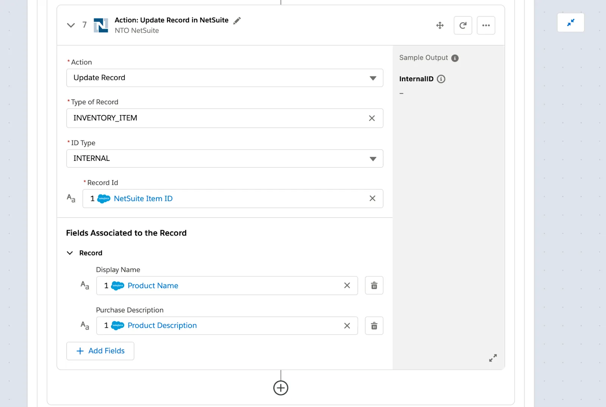The width and height of the screenshot is (606, 407).
Task: Click the refresh icon on the NetSuite action
Action: tap(463, 25)
